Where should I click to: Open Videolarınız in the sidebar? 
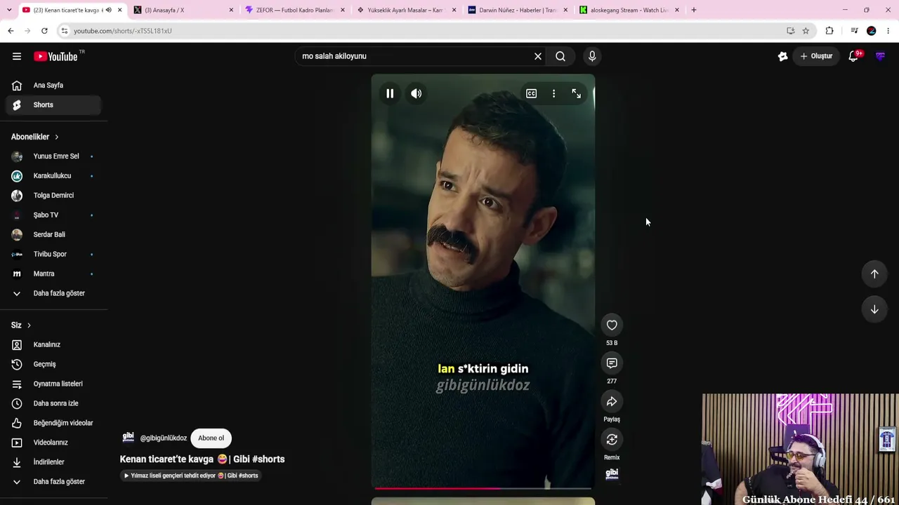pyautogui.click(x=53, y=443)
